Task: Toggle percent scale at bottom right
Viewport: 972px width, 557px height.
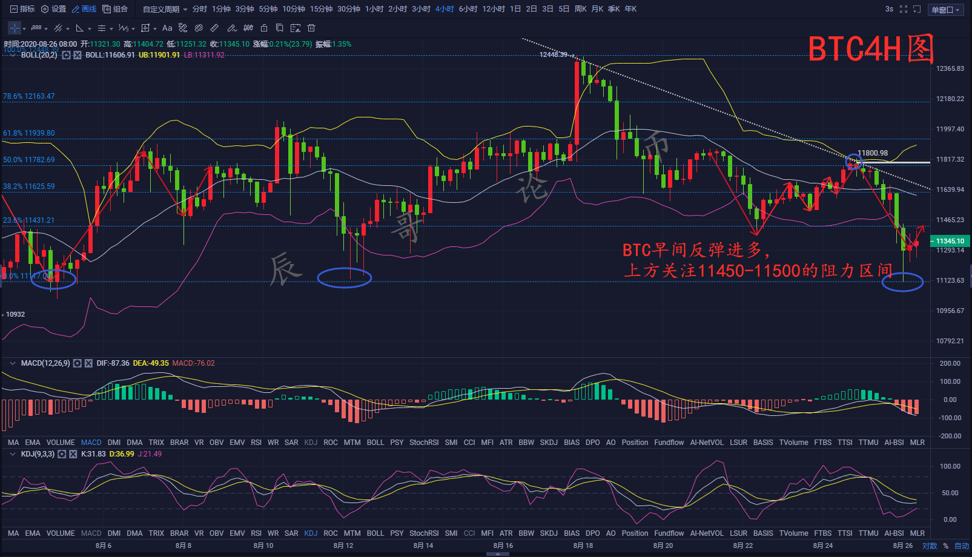Action: coord(945,546)
